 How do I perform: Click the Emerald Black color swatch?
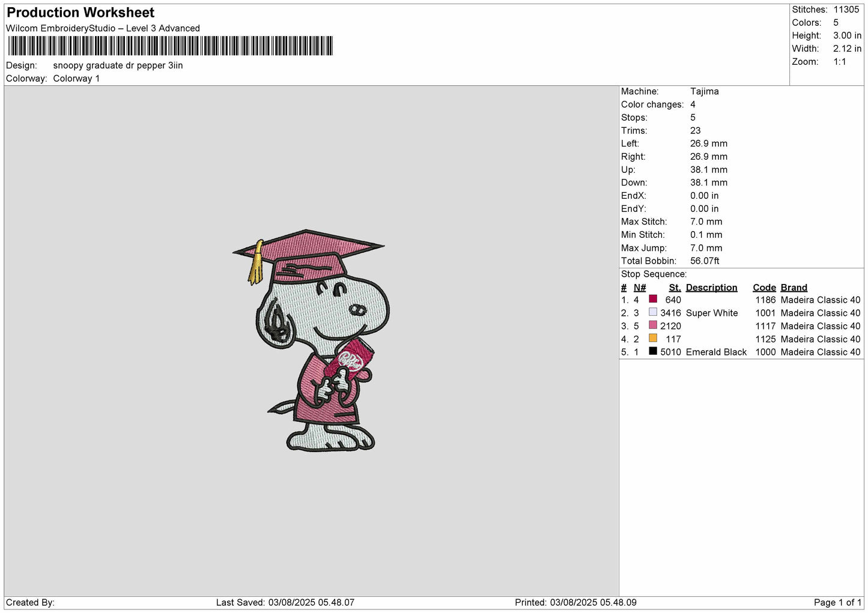(653, 351)
